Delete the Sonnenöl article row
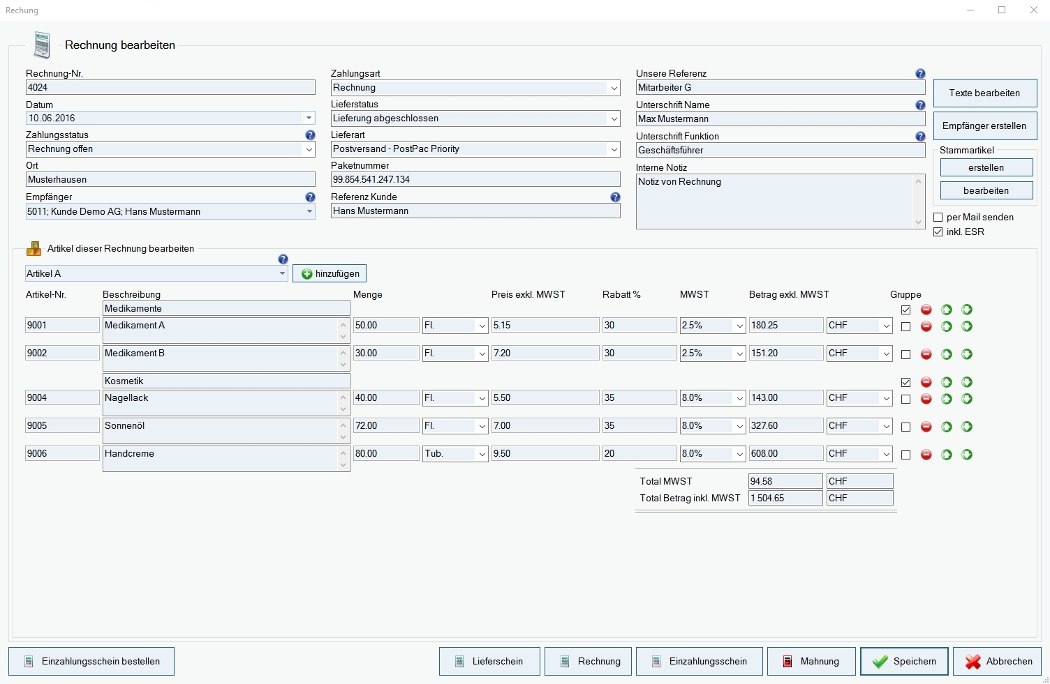The image size is (1050, 684). coord(926,427)
